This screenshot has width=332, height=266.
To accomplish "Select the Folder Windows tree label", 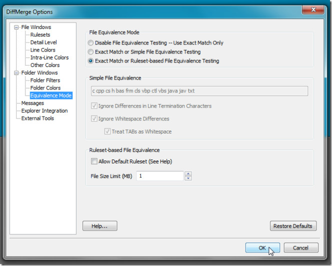I will [x=39, y=73].
